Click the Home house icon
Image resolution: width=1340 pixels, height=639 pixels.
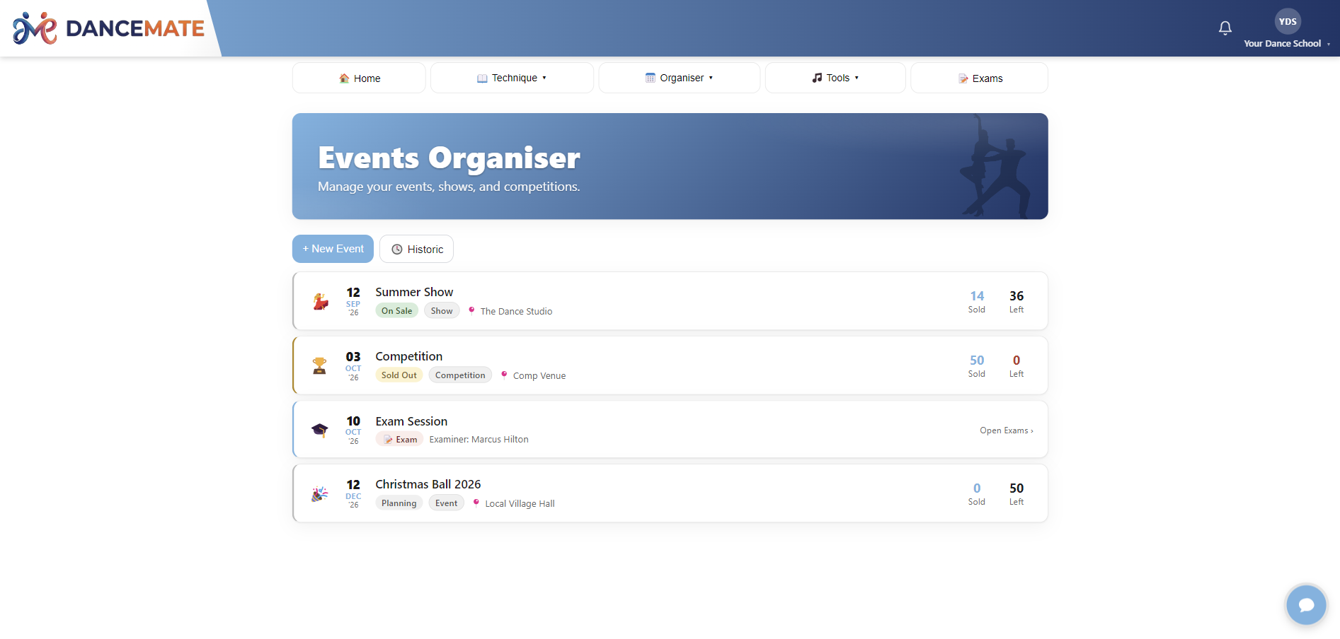pyautogui.click(x=344, y=78)
